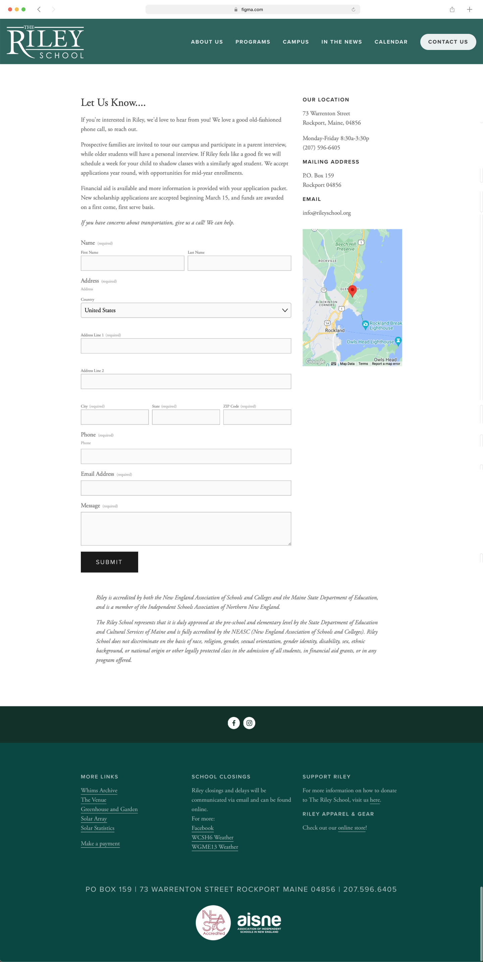Open WCSH6 Weather link
This screenshot has width=483, height=962.
pyautogui.click(x=213, y=838)
